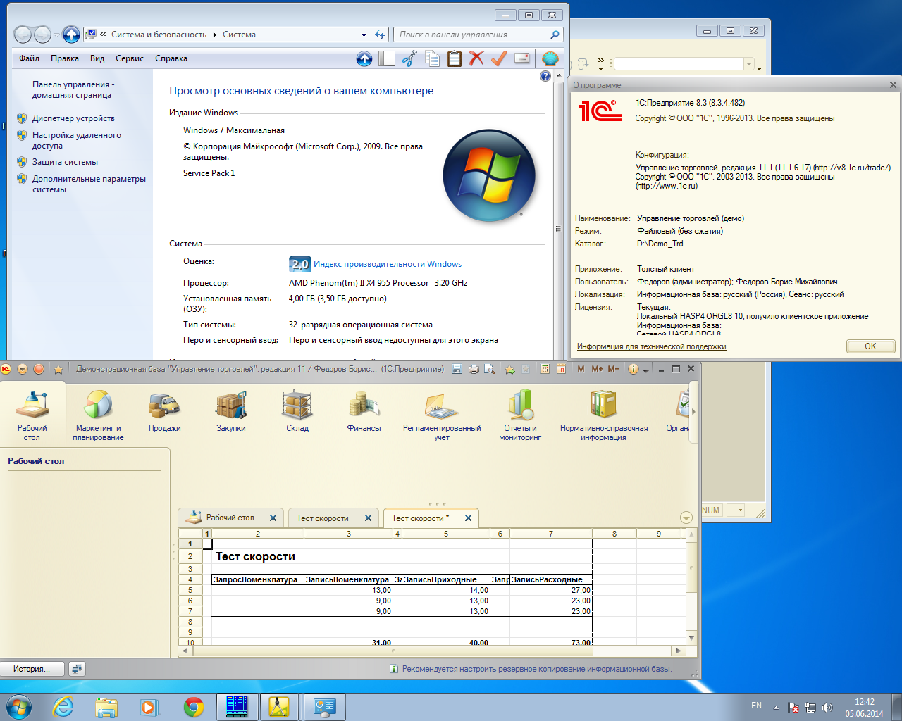Click the scissors cut icon in Control Panel toolbar
Viewport: 902px width, 721px height.
click(x=409, y=58)
